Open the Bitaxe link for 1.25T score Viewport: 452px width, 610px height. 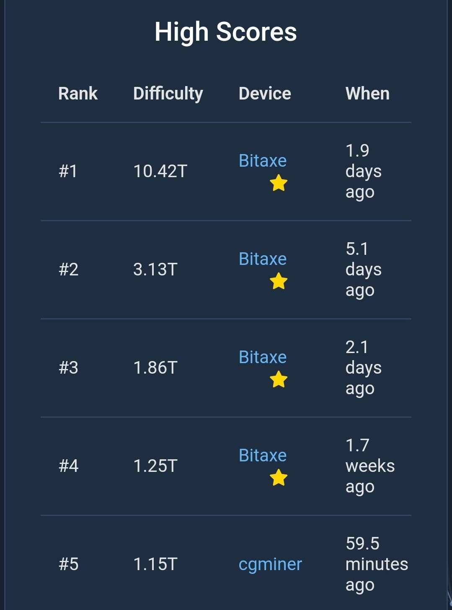click(263, 456)
